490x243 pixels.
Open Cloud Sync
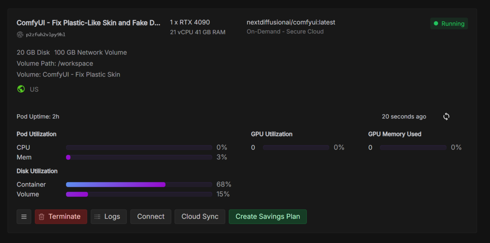pos(200,217)
